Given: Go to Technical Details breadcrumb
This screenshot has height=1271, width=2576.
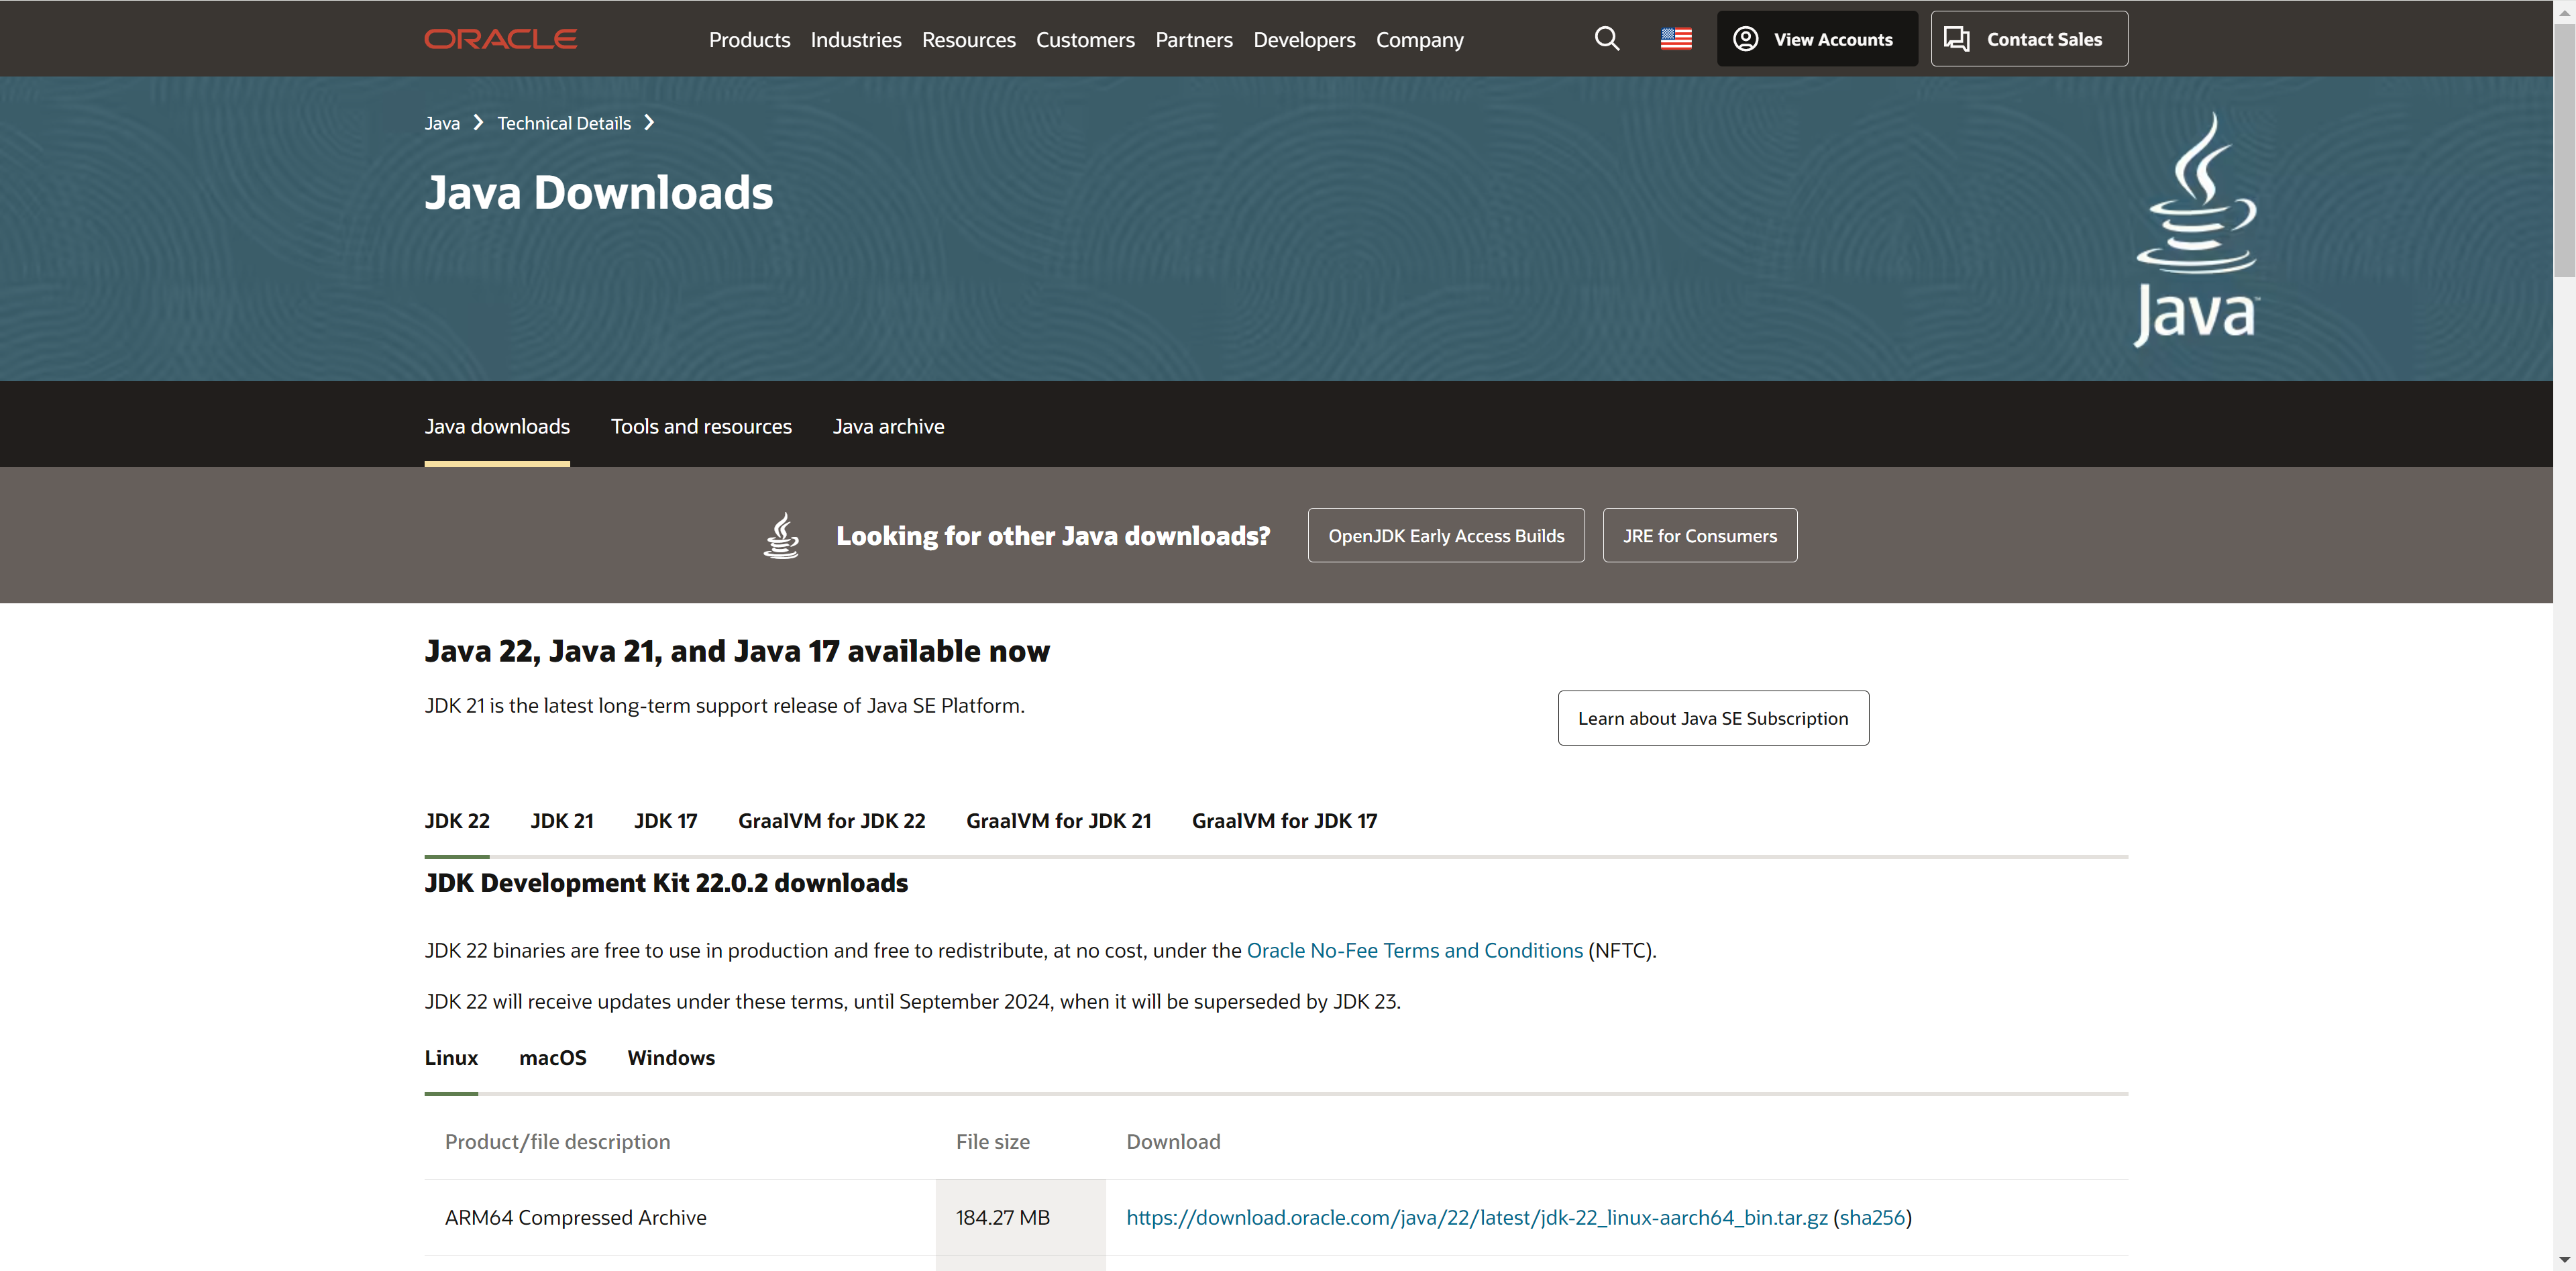Looking at the screenshot, I should pos(564,123).
